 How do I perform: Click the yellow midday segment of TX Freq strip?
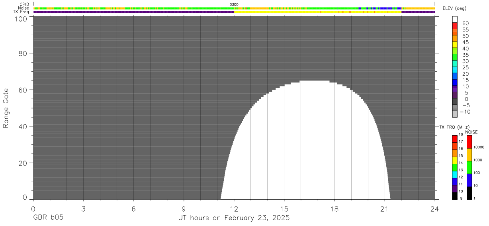point(318,12)
